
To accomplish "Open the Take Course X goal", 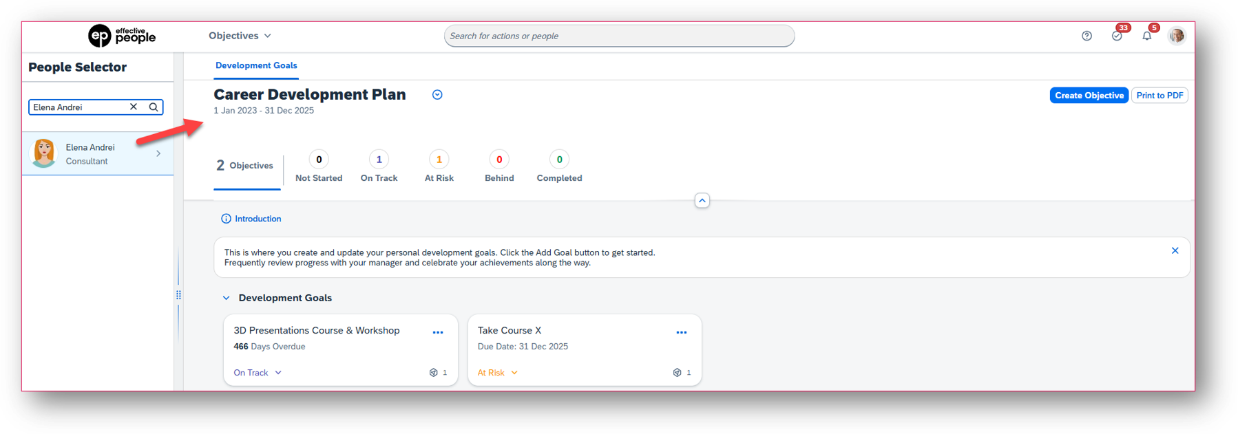I will [510, 331].
